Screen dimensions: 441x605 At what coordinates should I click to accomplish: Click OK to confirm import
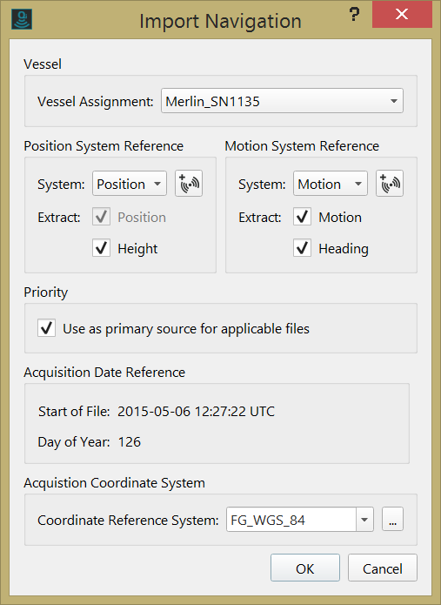coord(305,568)
